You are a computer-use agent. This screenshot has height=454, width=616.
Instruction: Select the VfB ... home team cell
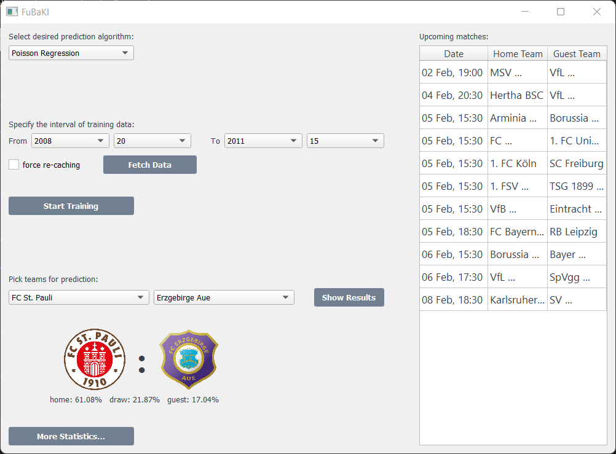point(518,209)
